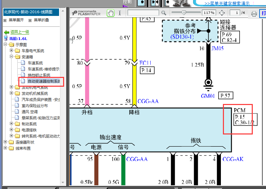Click 菜单展开 to expand menu
The width and height of the screenshot is (266, 189).
tap(16, 20)
